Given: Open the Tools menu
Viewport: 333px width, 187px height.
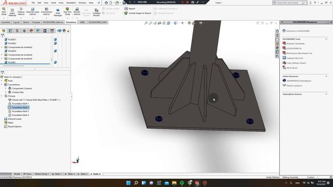Looking at the screenshot, I should [61, 3].
